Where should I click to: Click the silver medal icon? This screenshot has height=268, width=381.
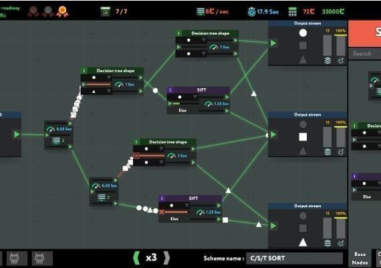[x=48, y=11]
